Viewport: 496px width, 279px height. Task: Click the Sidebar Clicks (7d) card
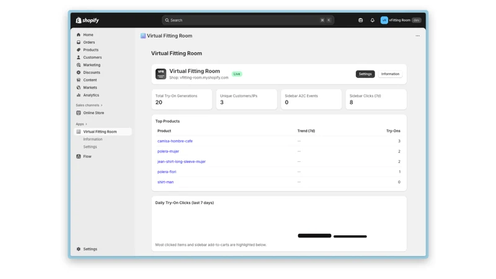pyautogui.click(x=376, y=99)
